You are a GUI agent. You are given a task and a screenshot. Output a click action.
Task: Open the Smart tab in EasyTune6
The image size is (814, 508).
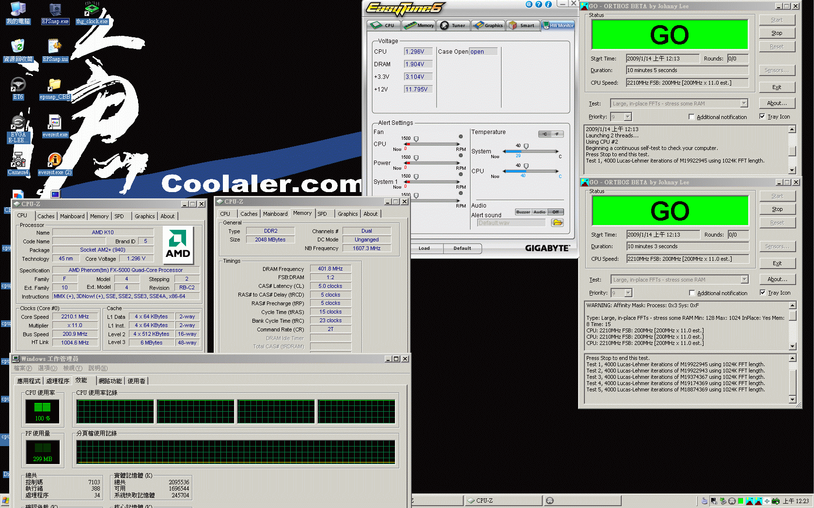523,25
